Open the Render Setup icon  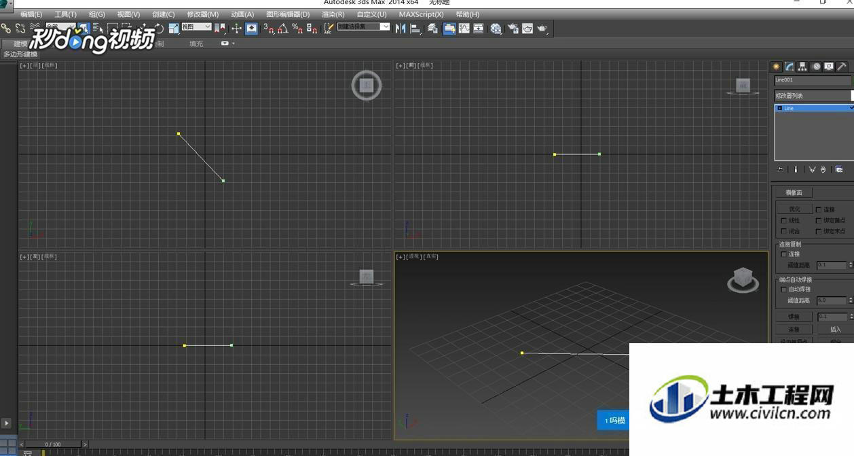(513, 28)
